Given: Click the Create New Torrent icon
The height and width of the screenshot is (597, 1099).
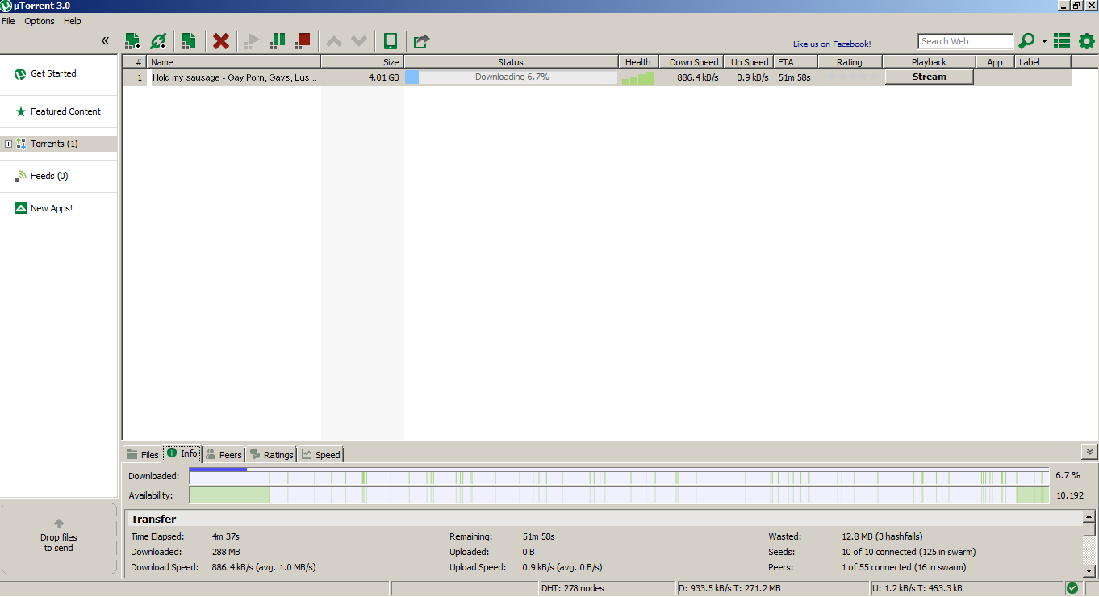Looking at the screenshot, I should tap(188, 41).
